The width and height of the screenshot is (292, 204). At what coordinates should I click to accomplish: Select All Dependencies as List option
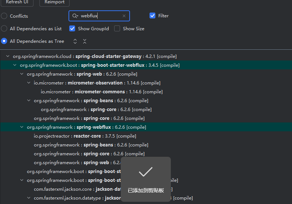[4, 28]
